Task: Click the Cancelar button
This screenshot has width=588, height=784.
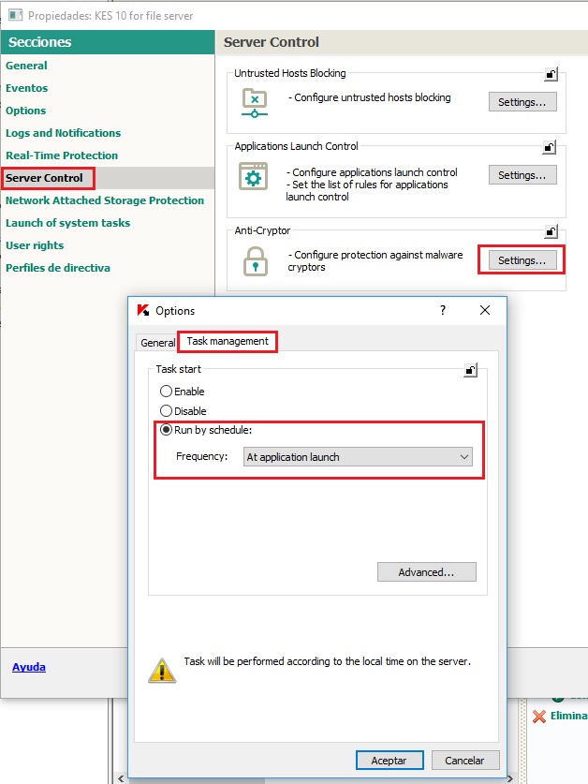Action: 465,760
